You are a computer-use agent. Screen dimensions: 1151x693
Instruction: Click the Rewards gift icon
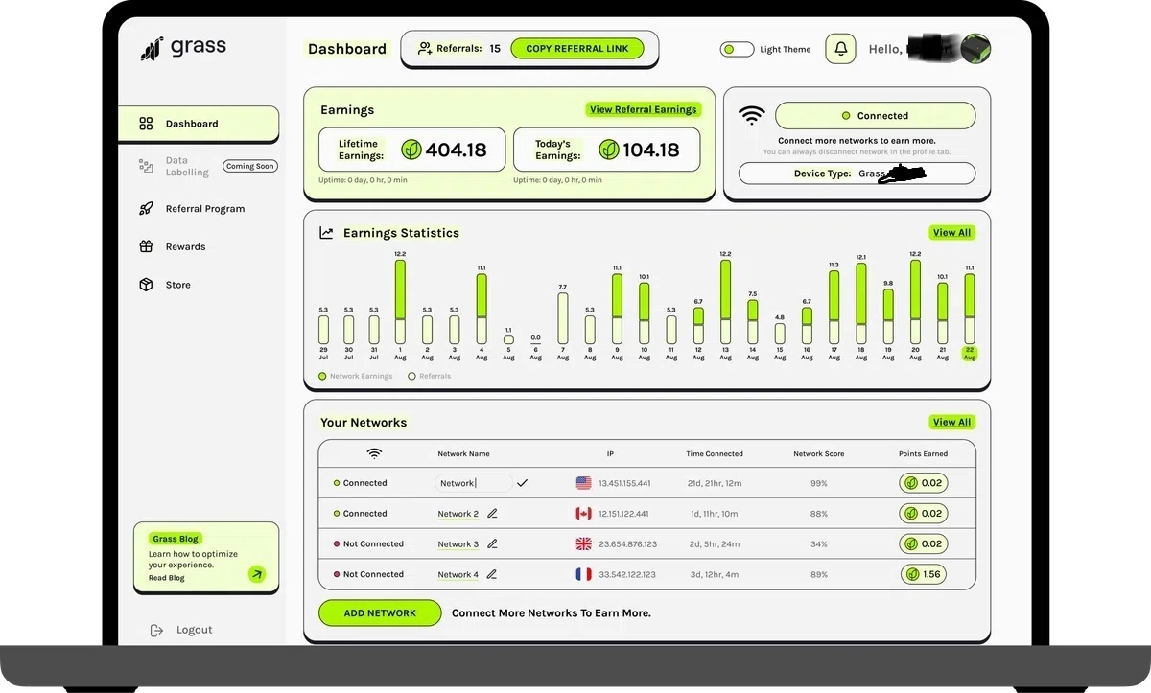tap(146, 246)
